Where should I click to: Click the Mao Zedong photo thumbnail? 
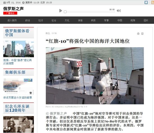click(x=18, y=124)
